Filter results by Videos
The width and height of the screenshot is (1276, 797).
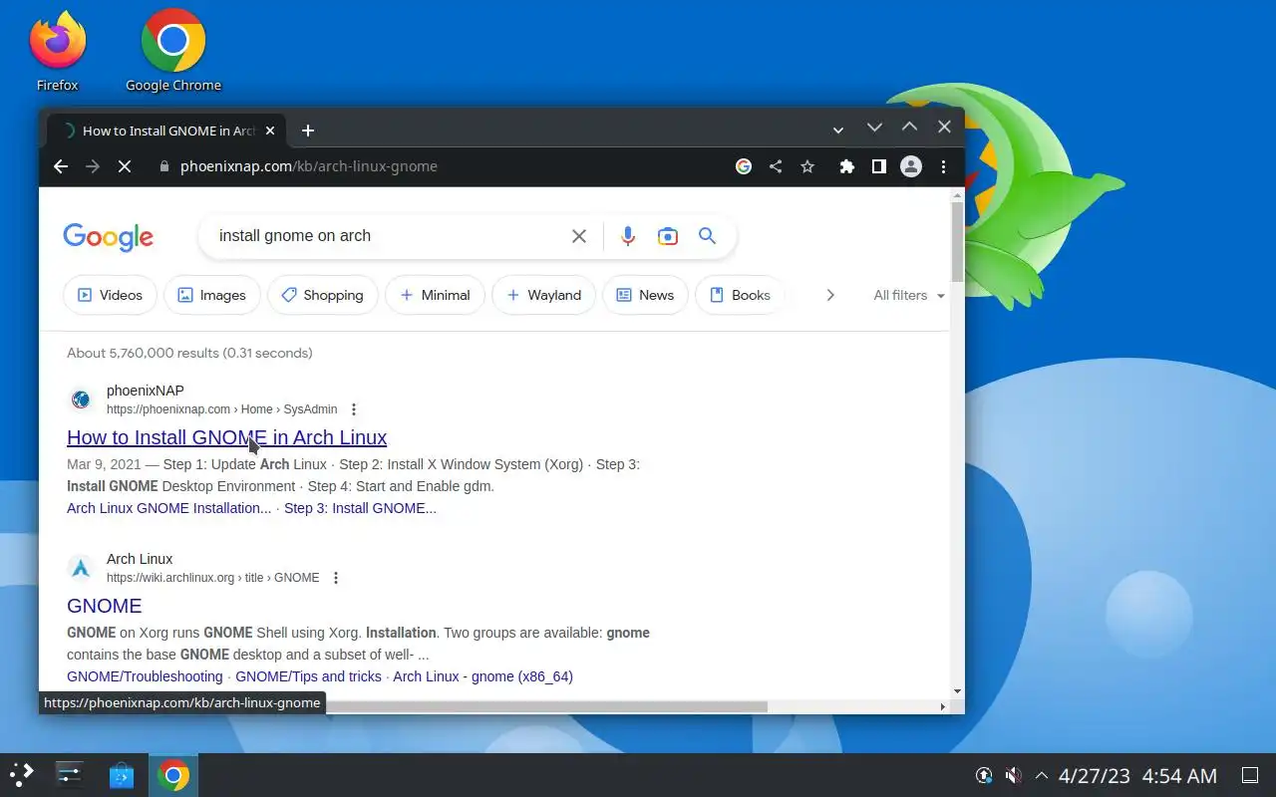pos(110,295)
